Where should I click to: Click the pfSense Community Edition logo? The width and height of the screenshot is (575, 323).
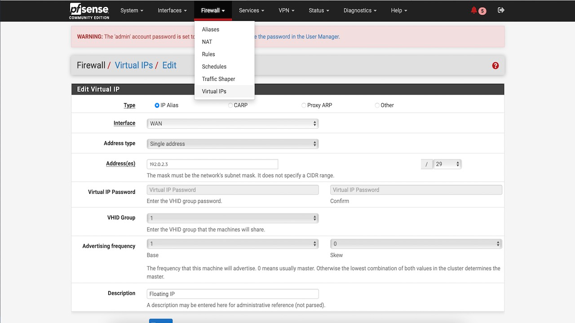coord(88,10)
